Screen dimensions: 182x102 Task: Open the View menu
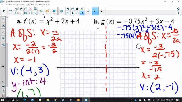(10, 5)
